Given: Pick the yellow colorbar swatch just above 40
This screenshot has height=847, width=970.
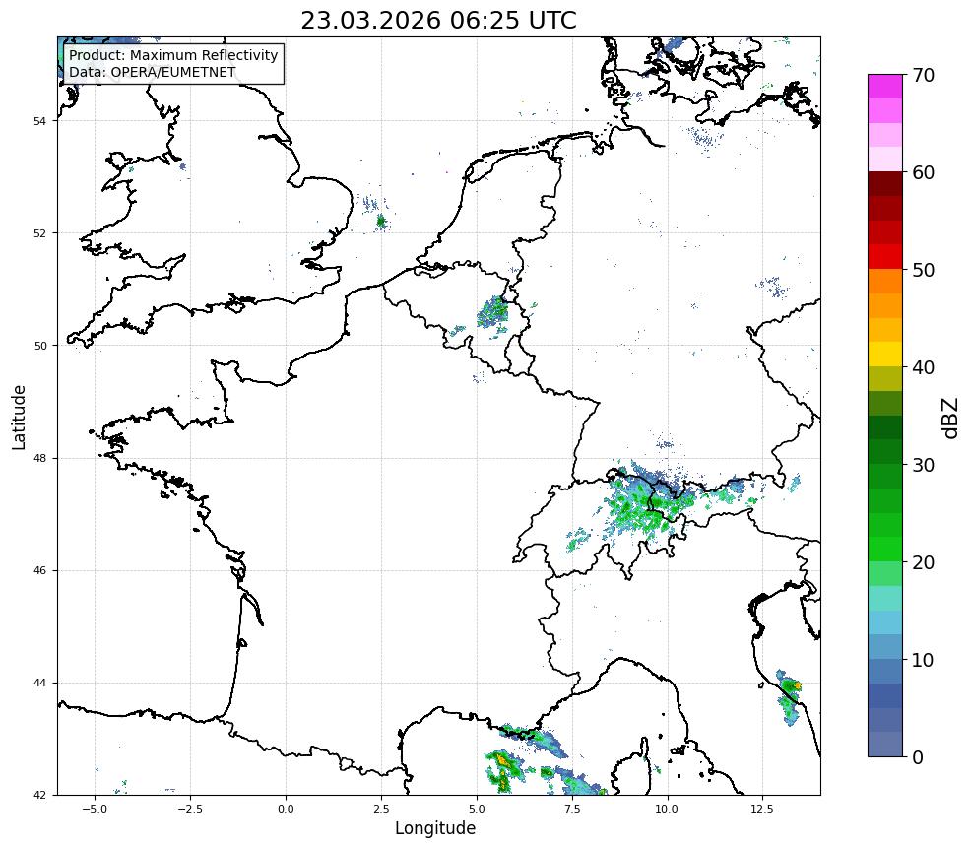Looking at the screenshot, I should click(x=885, y=355).
